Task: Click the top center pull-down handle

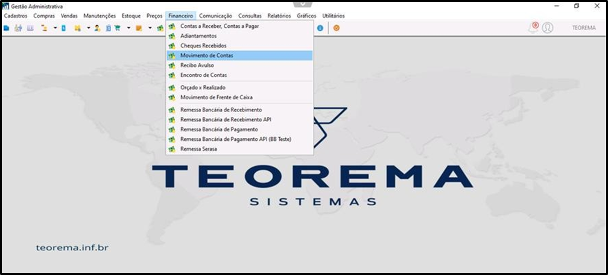Action: coord(303,4)
